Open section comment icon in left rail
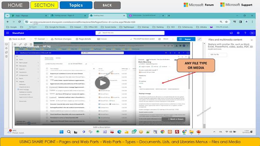The width and height of the screenshot is (260, 146). 6,44
